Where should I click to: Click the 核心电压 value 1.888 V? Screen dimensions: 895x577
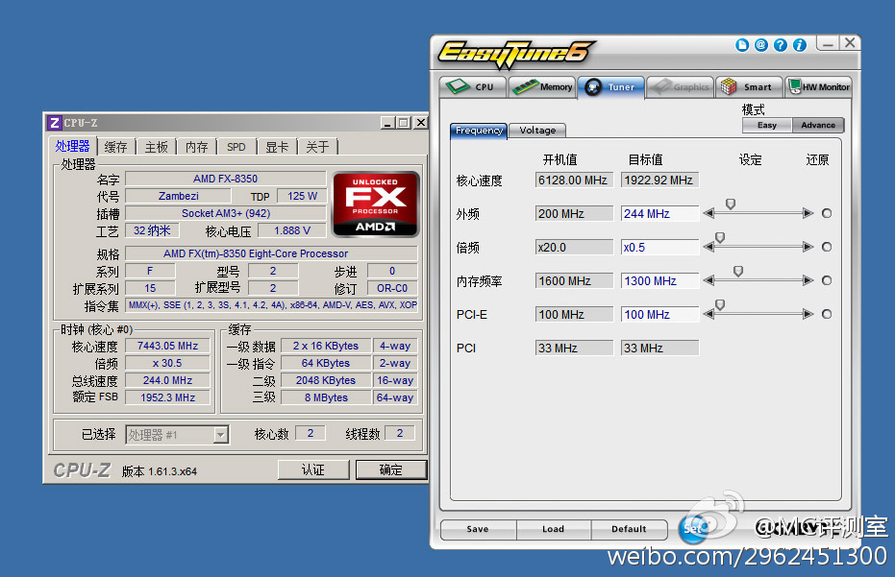[291, 230]
